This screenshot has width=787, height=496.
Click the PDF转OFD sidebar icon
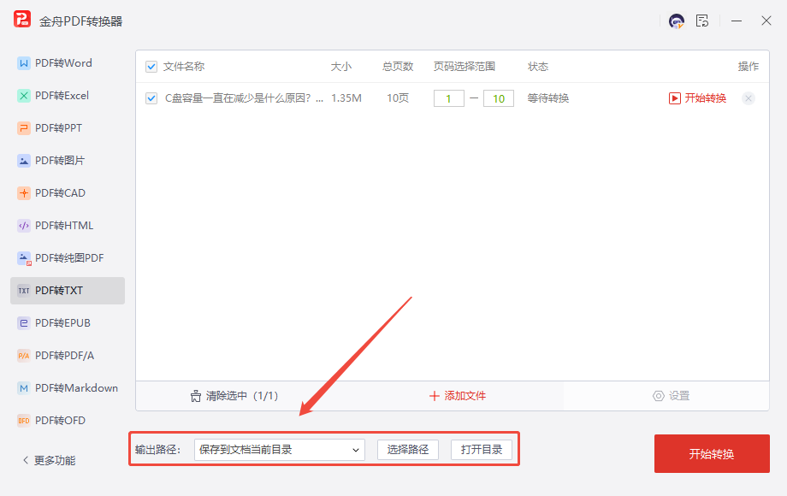pos(24,421)
